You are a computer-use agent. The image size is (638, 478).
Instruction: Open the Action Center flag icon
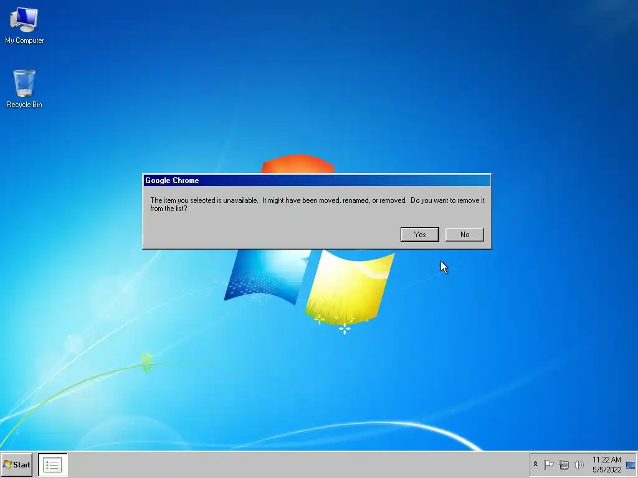(548, 464)
